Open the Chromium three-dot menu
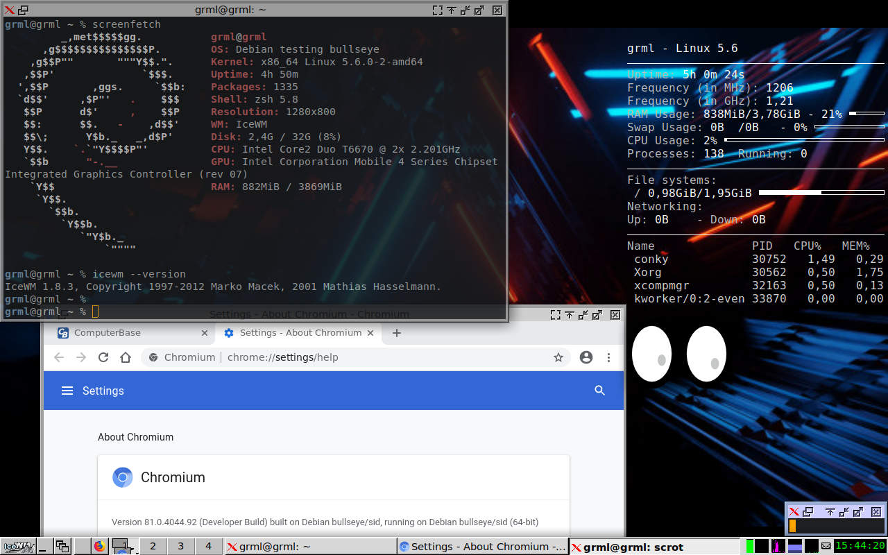Viewport: 888px width, 555px height. [x=608, y=357]
